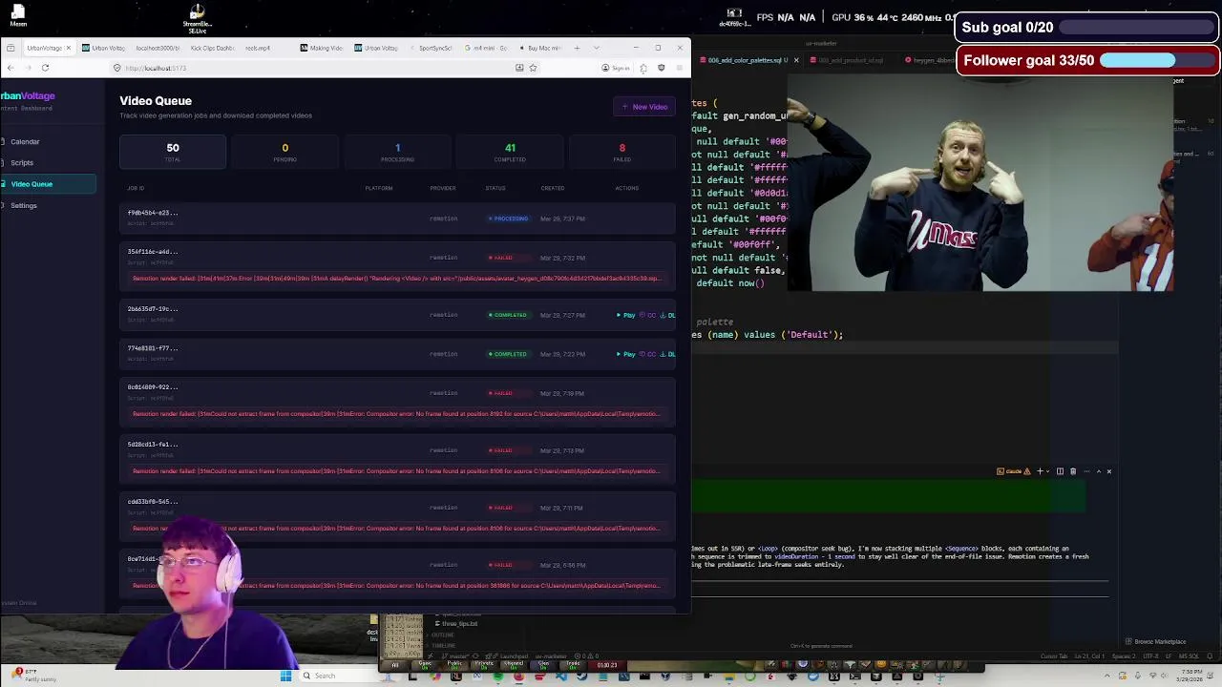The image size is (1222, 687).
Task: Split the terminal panel
Action: point(1060,471)
